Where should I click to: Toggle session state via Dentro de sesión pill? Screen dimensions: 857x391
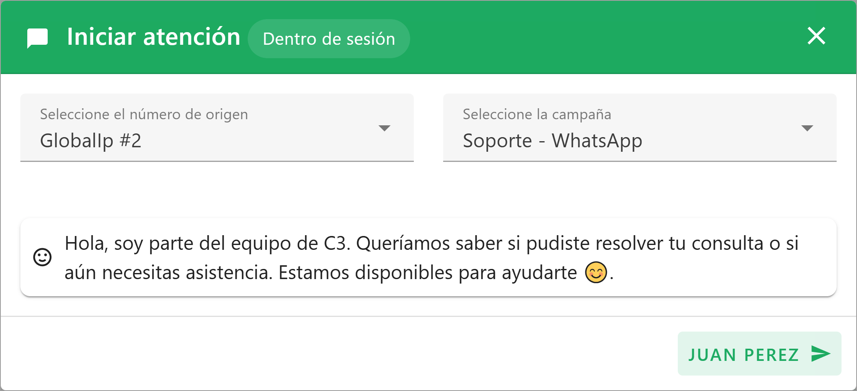coord(329,38)
